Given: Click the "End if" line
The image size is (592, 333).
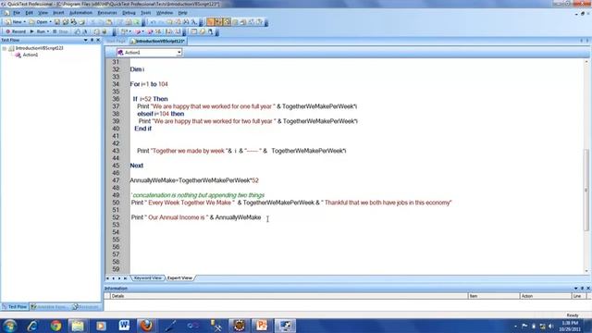Looking at the screenshot, I should click(x=142, y=129).
